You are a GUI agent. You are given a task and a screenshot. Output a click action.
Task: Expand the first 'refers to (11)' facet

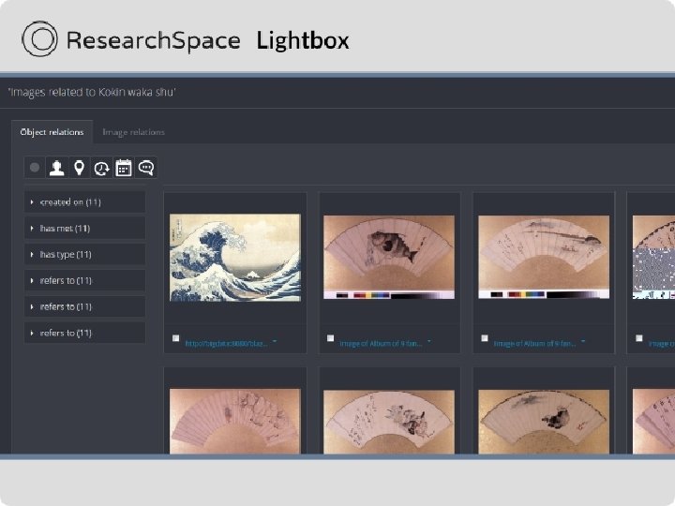pyautogui.click(x=84, y=281)
